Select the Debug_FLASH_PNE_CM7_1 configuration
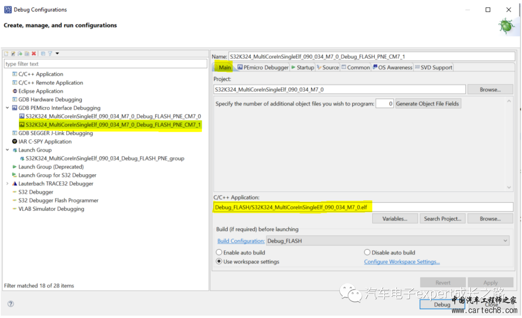 coord(113,124)
